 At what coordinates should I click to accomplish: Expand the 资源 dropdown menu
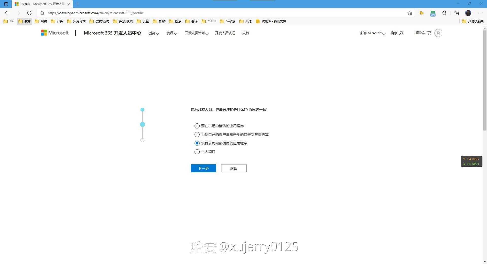point(172,33)
